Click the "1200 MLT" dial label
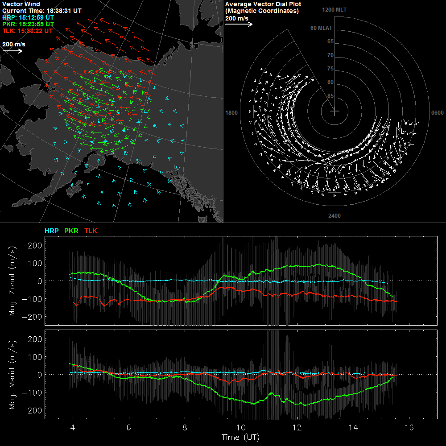Screen dimensions: 446x446 [x=334, y=10]
